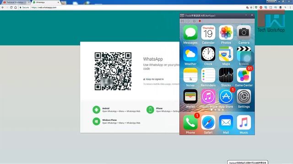Click the iPhone instructions icon
Viewport: 293px width, 164px height.
(x=150, y=110)
